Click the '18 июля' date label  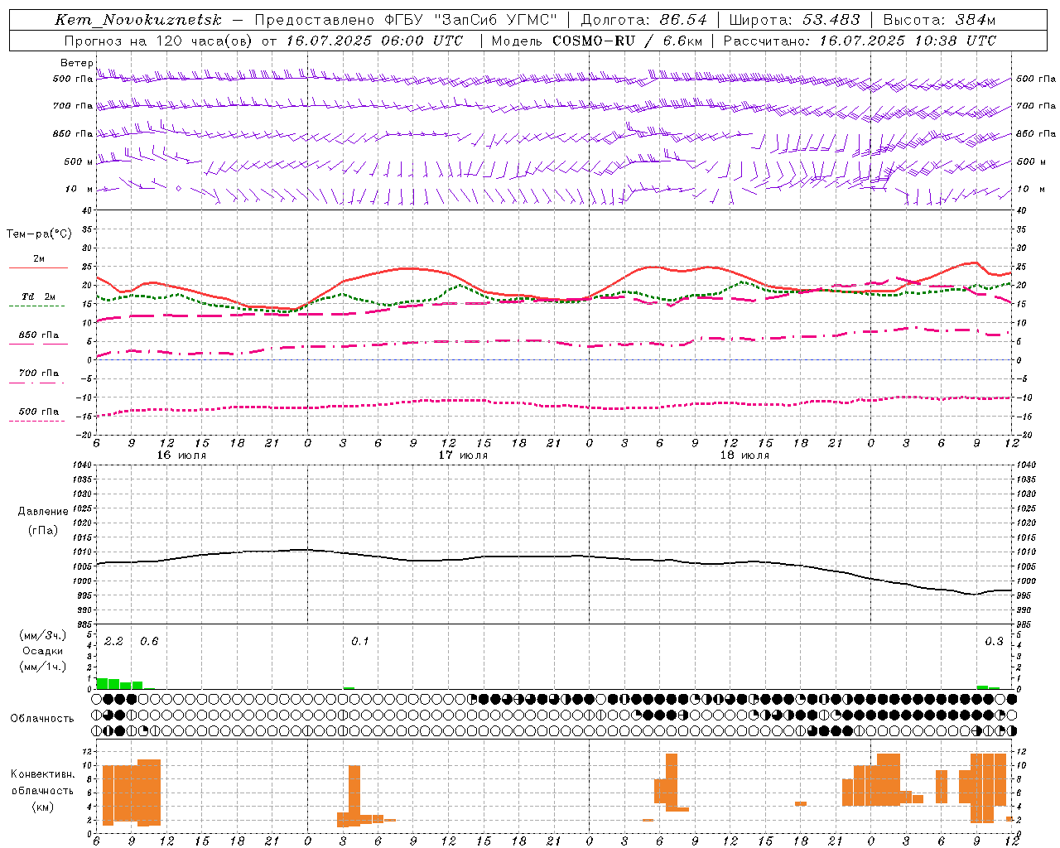[x=744, y=455]
